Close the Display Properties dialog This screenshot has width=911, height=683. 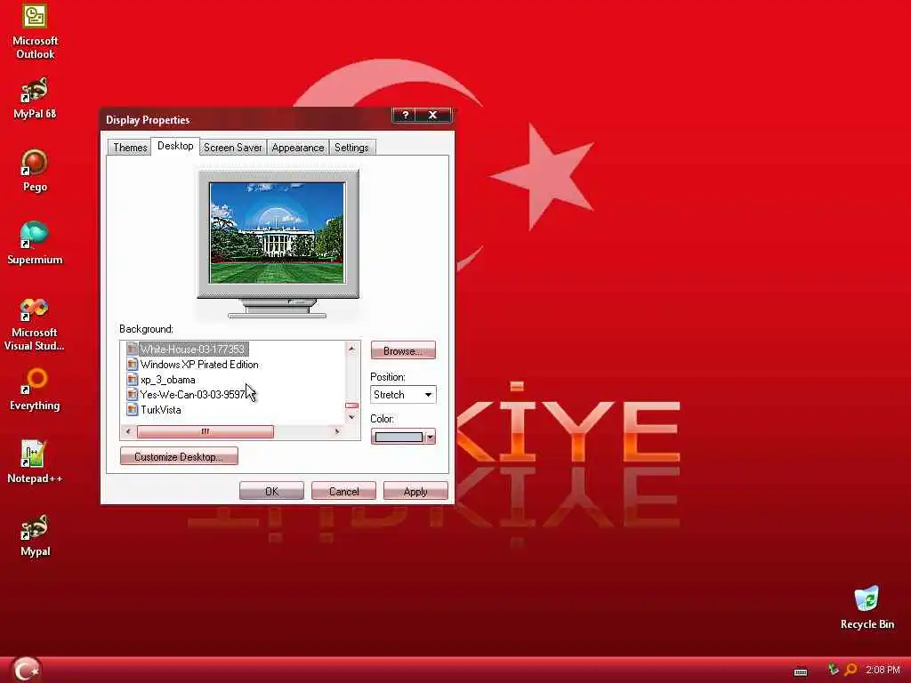[433, 115]
